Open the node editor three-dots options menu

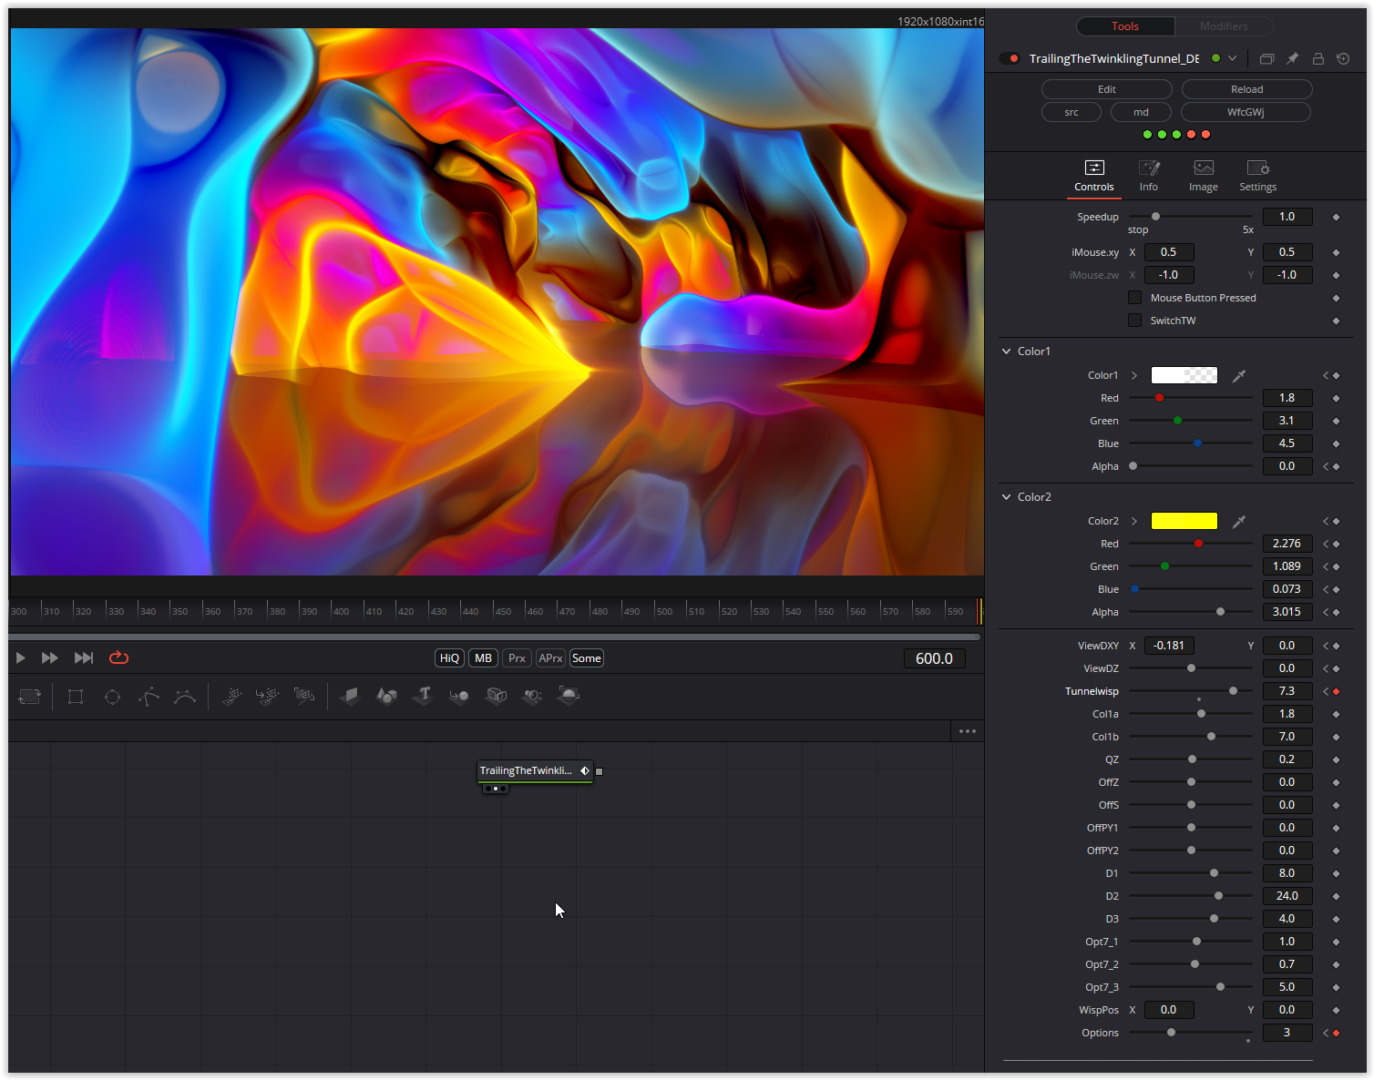coord(968,731)
